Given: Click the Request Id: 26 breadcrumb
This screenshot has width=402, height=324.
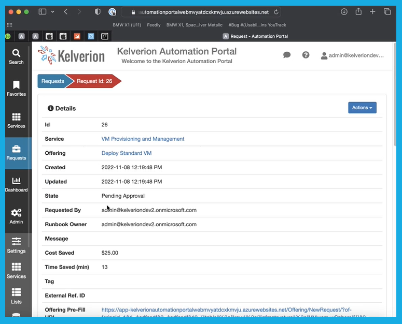Looking at the screenshot, I should pos(94,81).
